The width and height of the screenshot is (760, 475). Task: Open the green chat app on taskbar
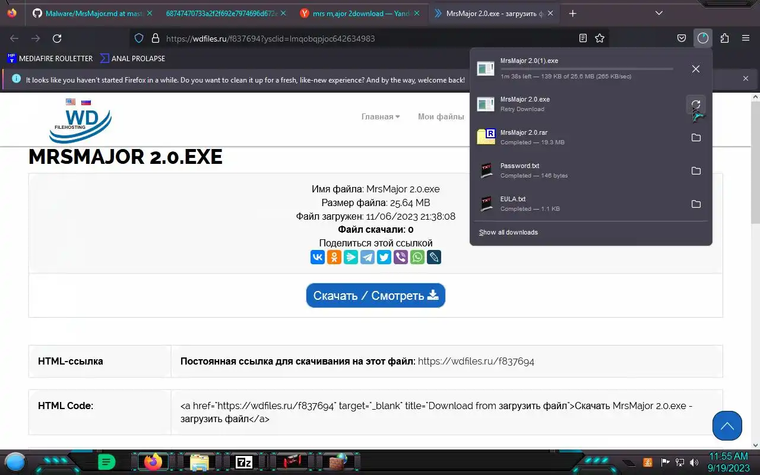106,461
